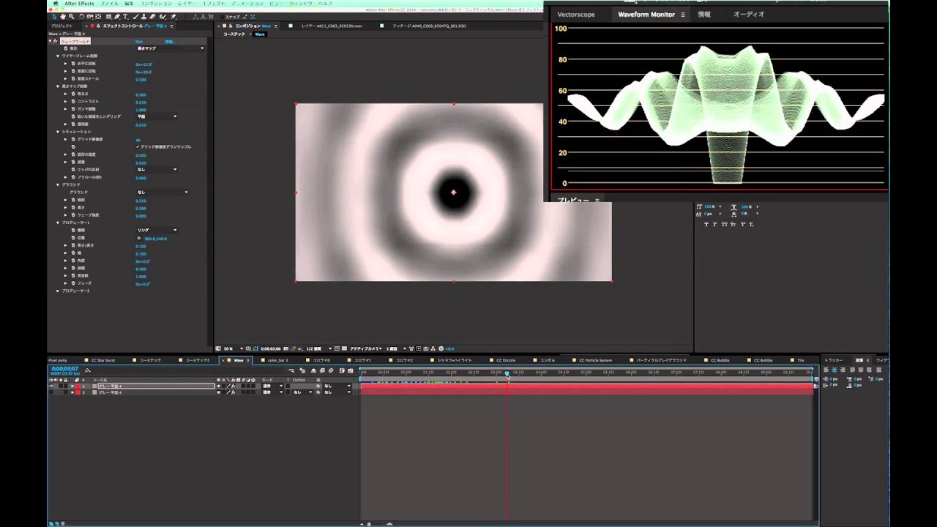This screenshot has width=937, height=527.
Task: Select the Puppet Pin tool
Action: click(x=173, y=16)
